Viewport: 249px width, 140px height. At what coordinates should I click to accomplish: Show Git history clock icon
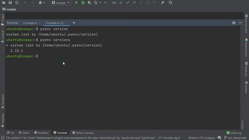pyautogui.click(x=147, y=3)
